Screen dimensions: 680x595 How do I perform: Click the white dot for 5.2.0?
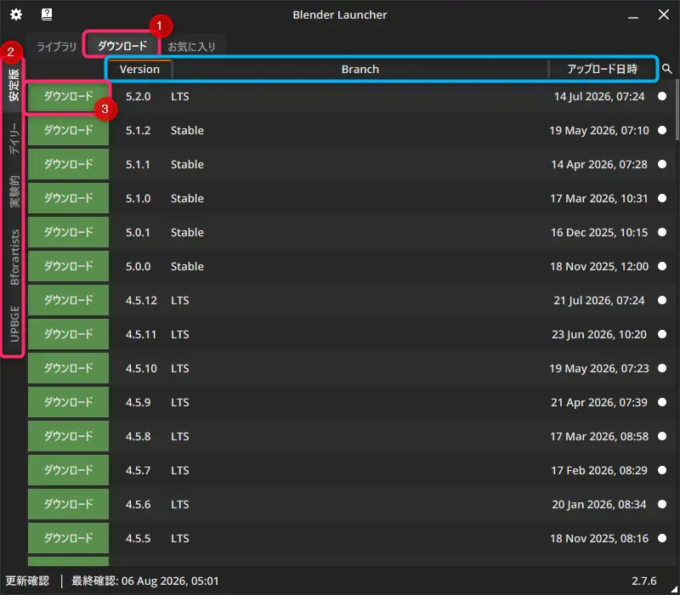click(662, 96)
